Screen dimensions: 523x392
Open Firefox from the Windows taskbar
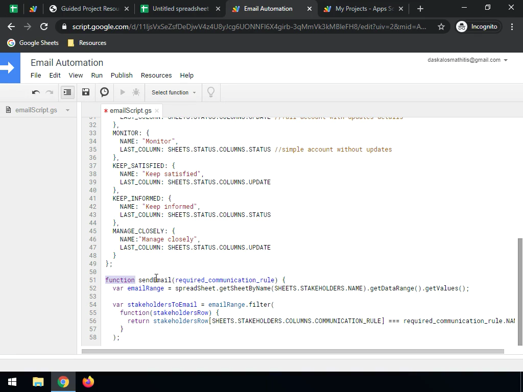pos(88,382)
